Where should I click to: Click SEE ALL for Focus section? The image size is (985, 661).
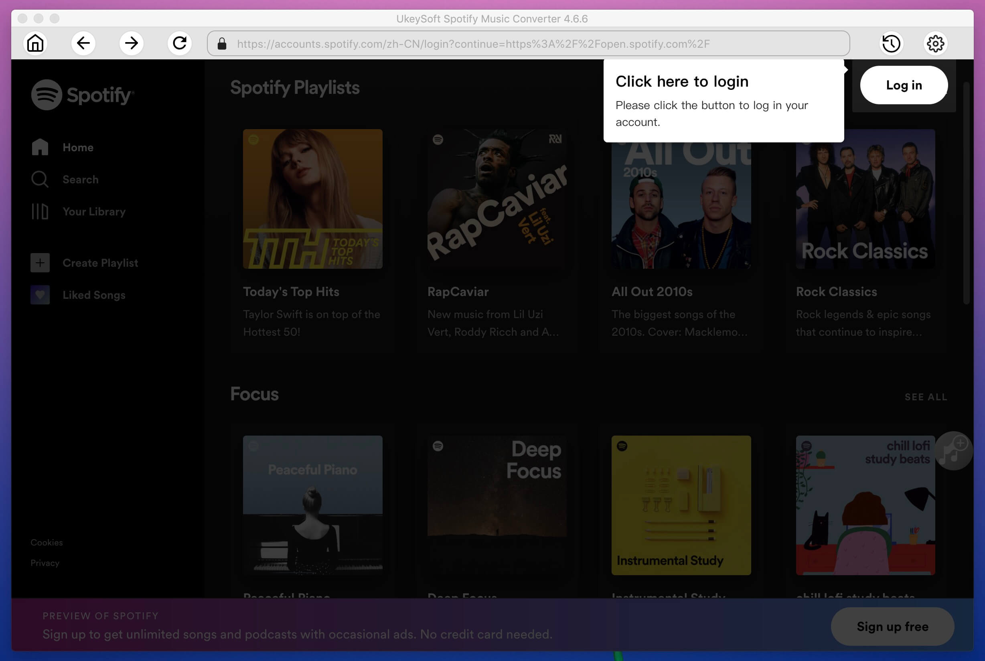point(927,396)
